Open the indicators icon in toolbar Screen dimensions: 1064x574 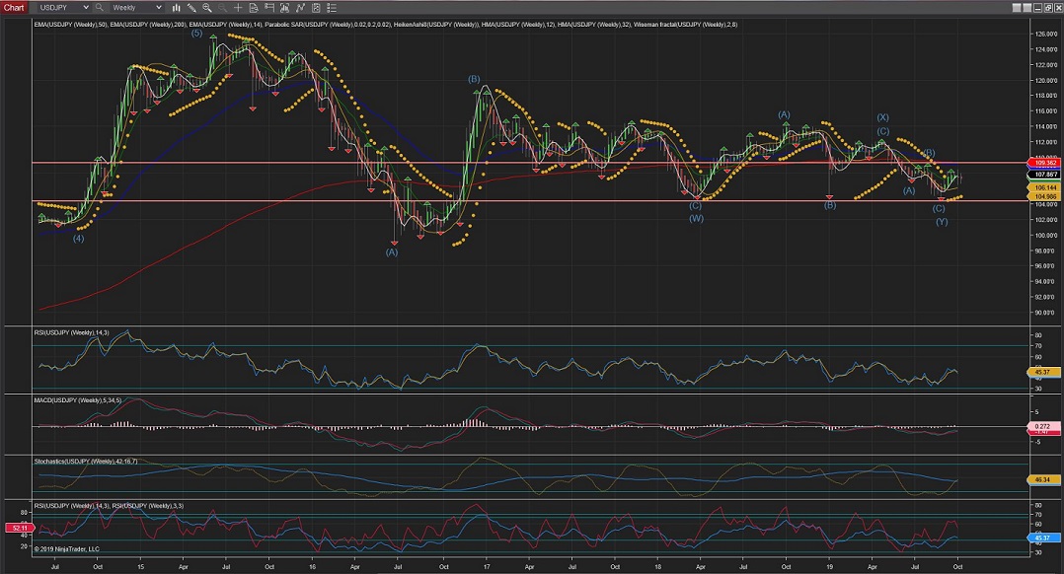pos(285,7)
